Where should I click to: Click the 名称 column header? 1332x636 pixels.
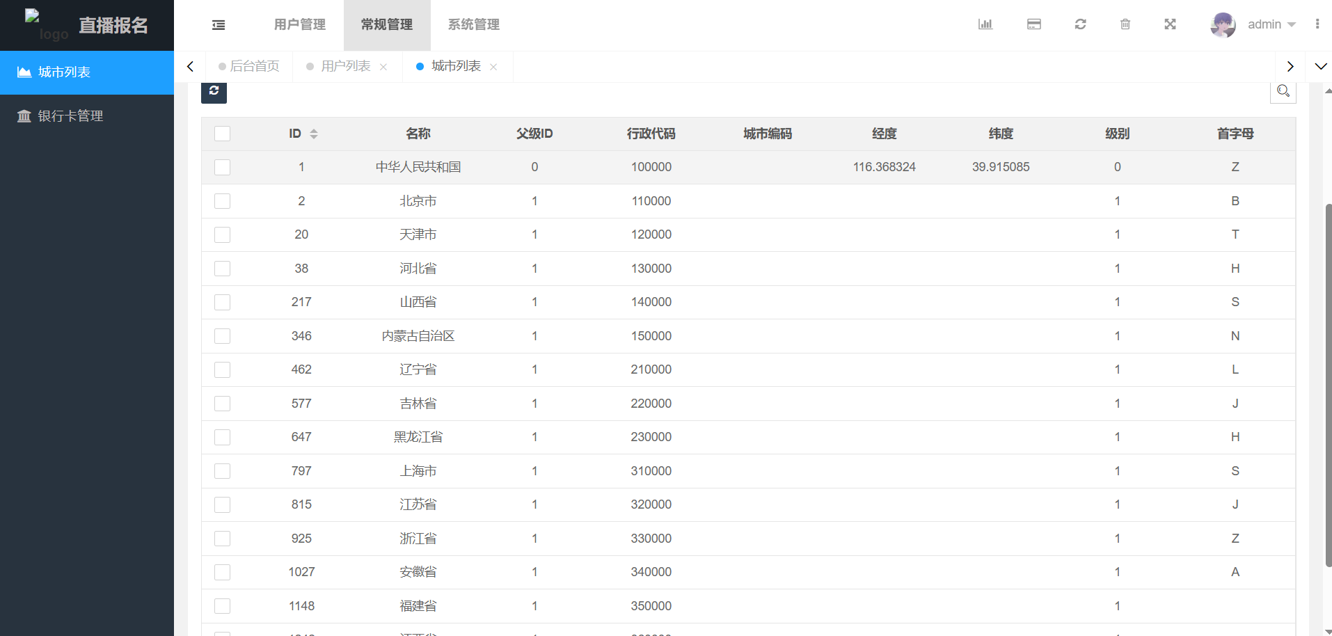[418, 134]
